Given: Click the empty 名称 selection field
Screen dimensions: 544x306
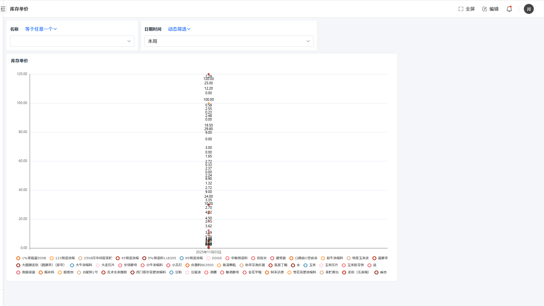Looking at the screenshot, I should click(72, 41).
